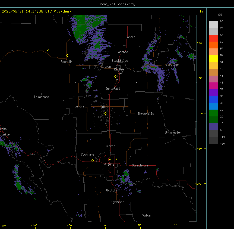Click the Louise label at map's left edge
The height and width of the screenshot is (229, 234).
[5, 134]
